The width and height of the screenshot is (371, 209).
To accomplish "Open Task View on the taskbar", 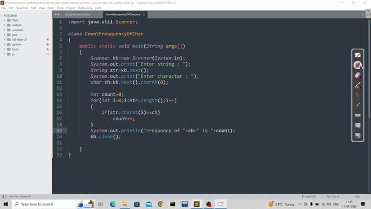I will (x=100, y=204).
